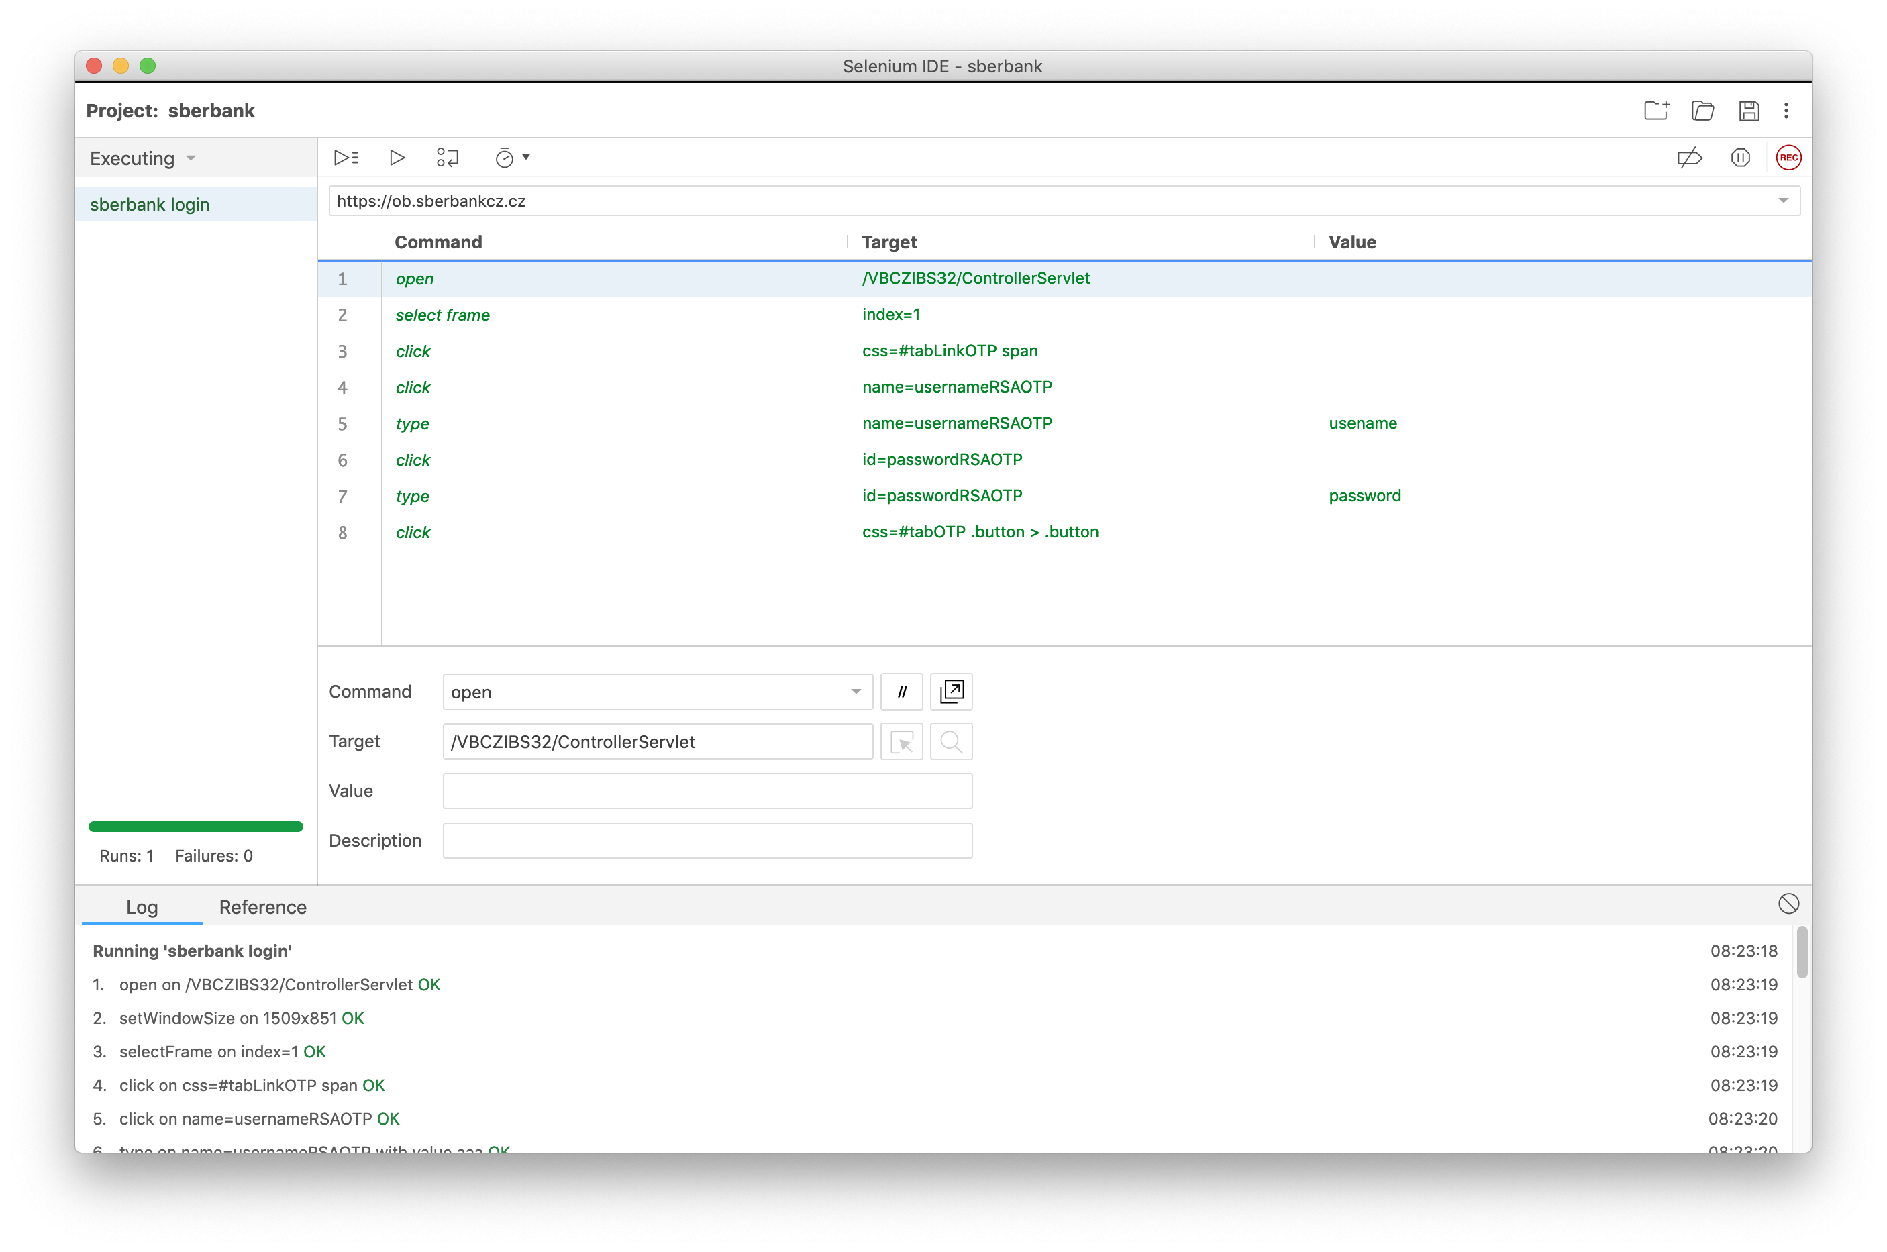1887x1252 pixels.
Task: Clear the log with the circle-slash icon
Action: (x=1788, y=903)
